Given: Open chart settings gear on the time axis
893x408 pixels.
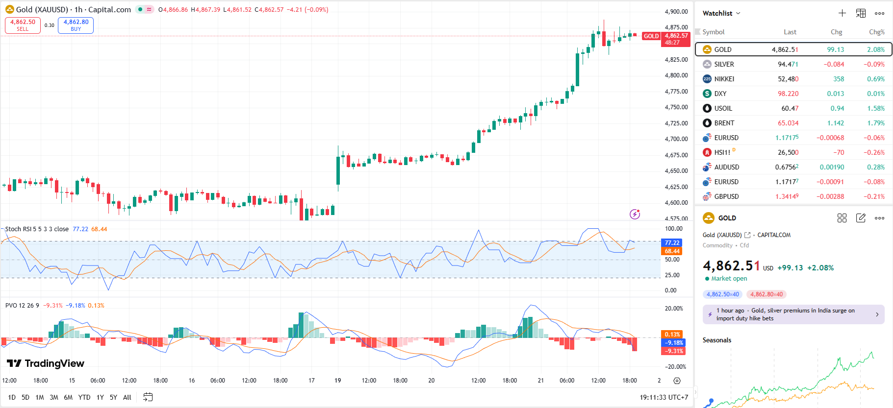Looking at the screenshot, I should 677,381.
